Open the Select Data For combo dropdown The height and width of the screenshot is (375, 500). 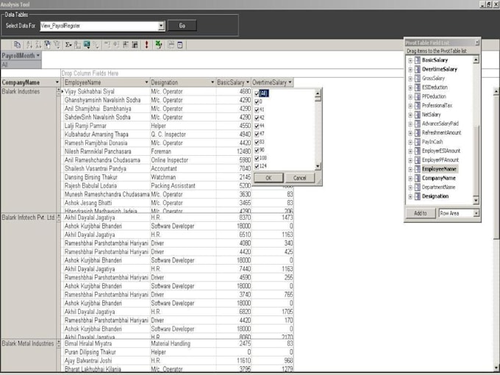coord(161,26)
